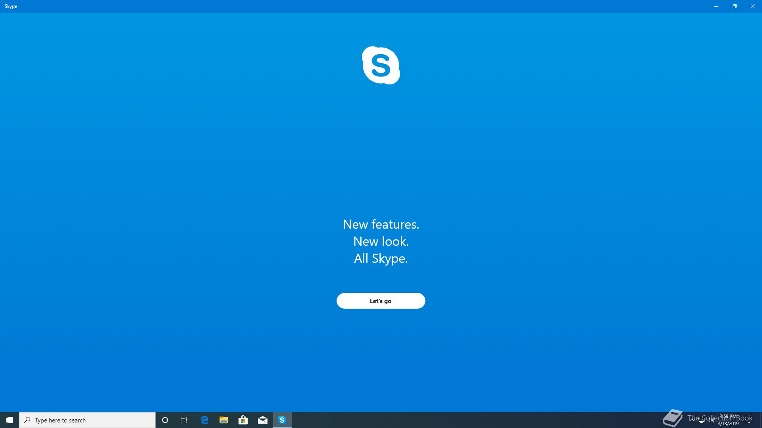Click the Show desktop sliver
Viewport: 762px width, 428px height.
tap(760, 420)
